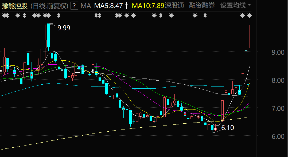Click the red-white marker on the 6.10 low candle
Image resolution: width=288 pixels, height=157 pixels.
point(215,129)
